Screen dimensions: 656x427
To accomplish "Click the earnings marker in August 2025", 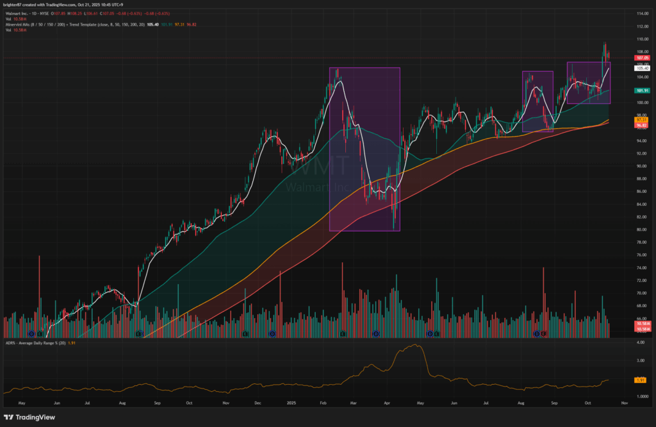I will 544,333.
